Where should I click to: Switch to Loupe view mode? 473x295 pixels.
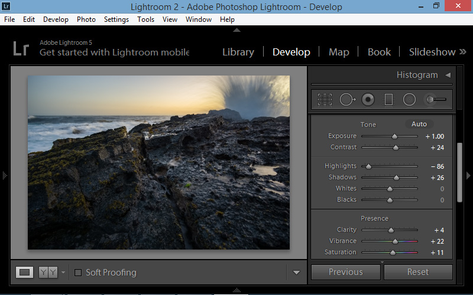[x=25, y=272]
